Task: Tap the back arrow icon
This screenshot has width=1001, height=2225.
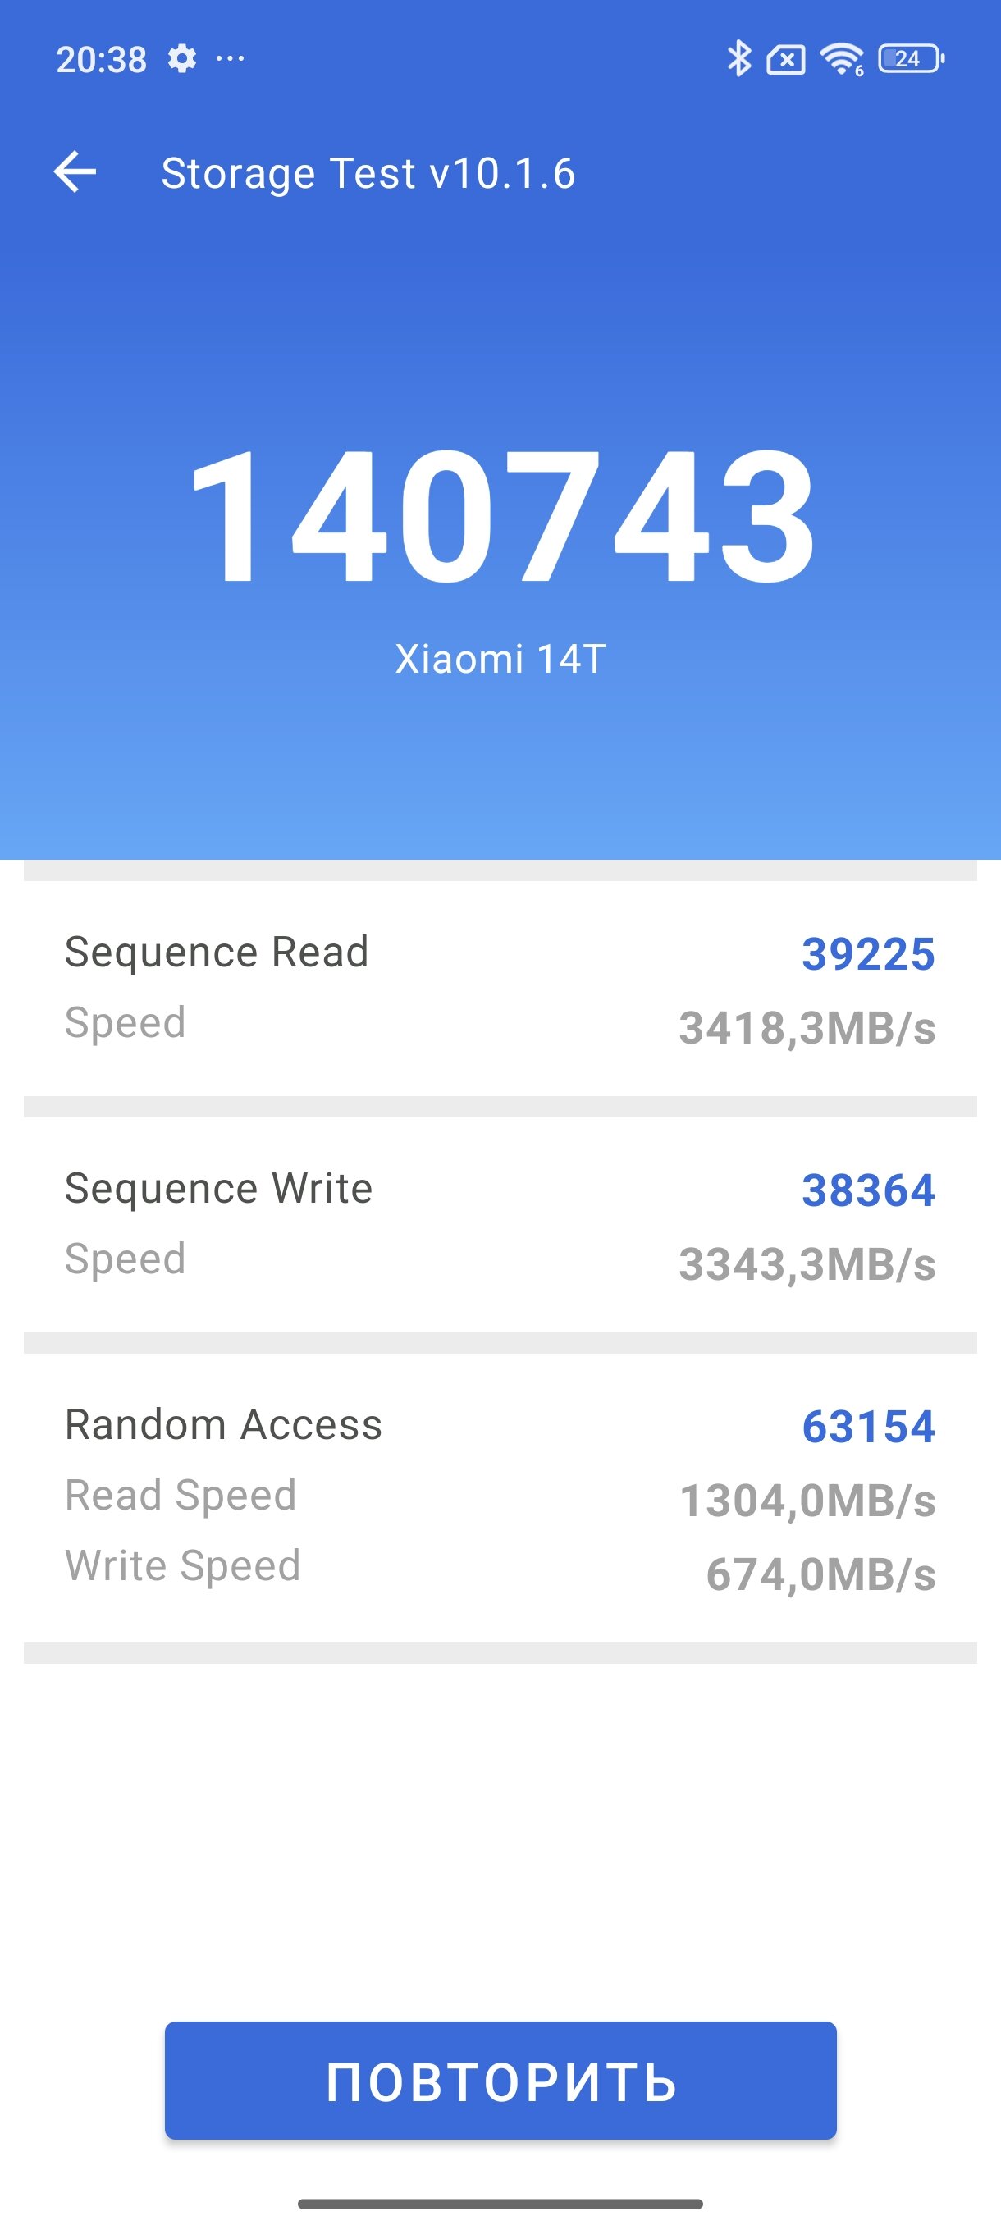Action: click(x=75, y=172)
